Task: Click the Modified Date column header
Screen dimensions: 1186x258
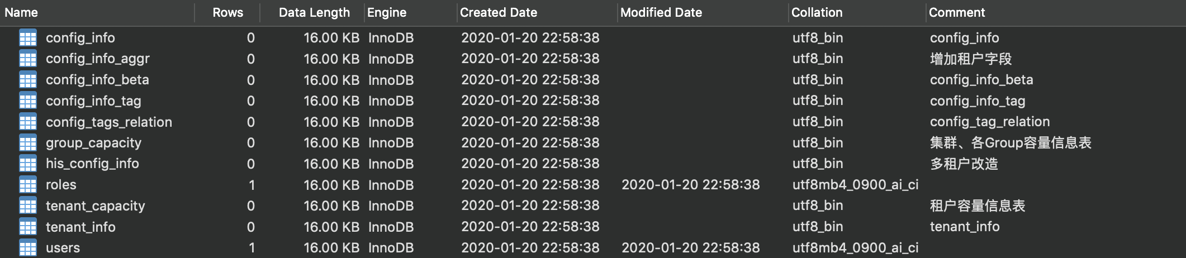Action: click(661, 12)
